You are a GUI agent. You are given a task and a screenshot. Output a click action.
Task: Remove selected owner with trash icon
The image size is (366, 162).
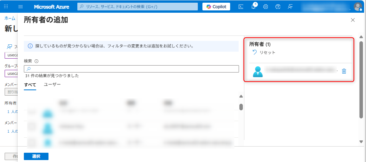coord(344,71)
